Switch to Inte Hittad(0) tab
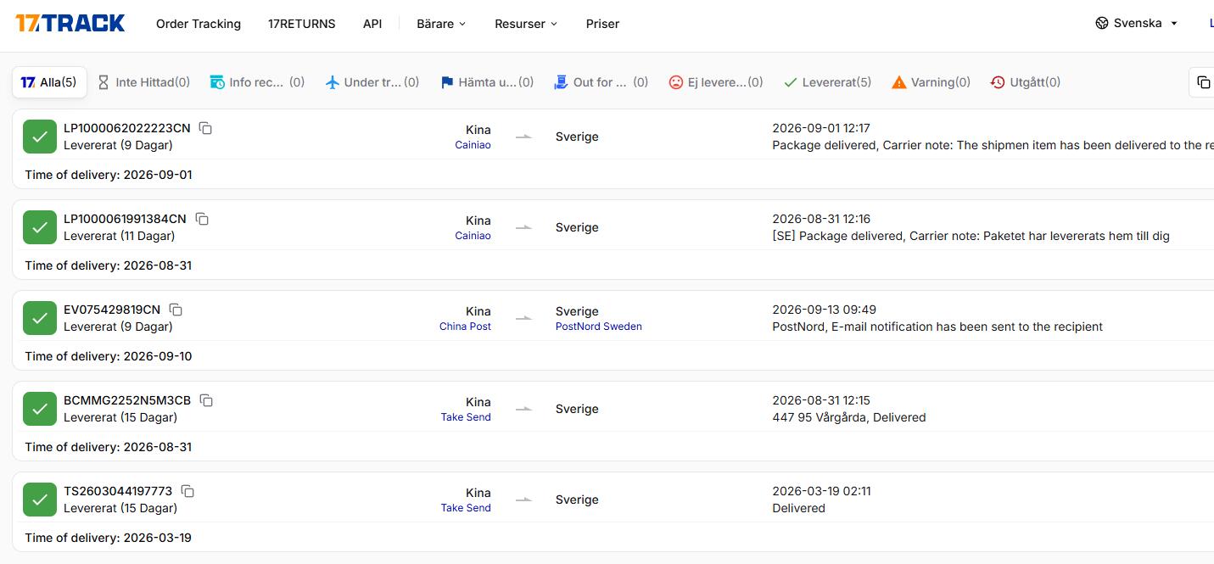 click(143, 82)
